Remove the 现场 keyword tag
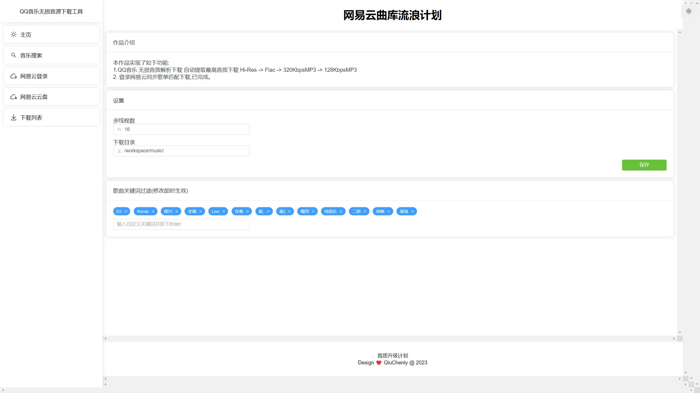Image resolution: width=700 pixels, height=393 pixels. click(412, 212)
